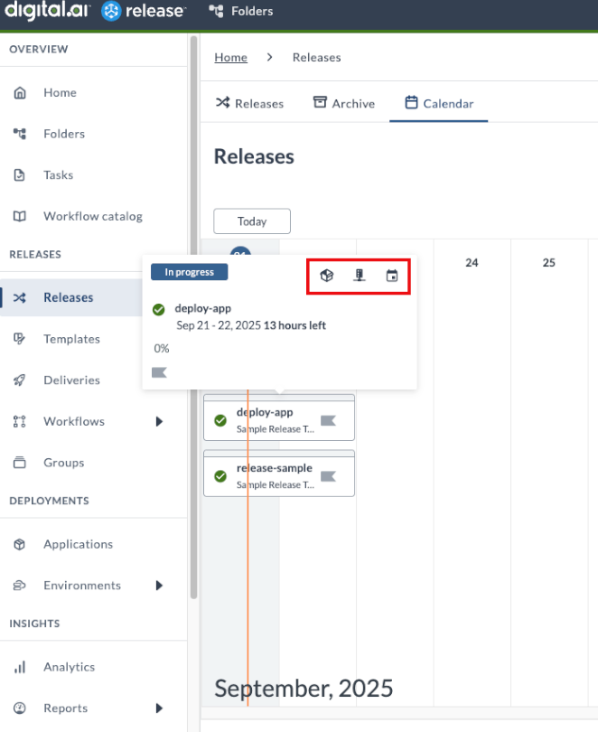The image size is (598, 732).
Task: Click the applications cube icon in the popup
Action: pyautogui.click(x=327, y=276)
